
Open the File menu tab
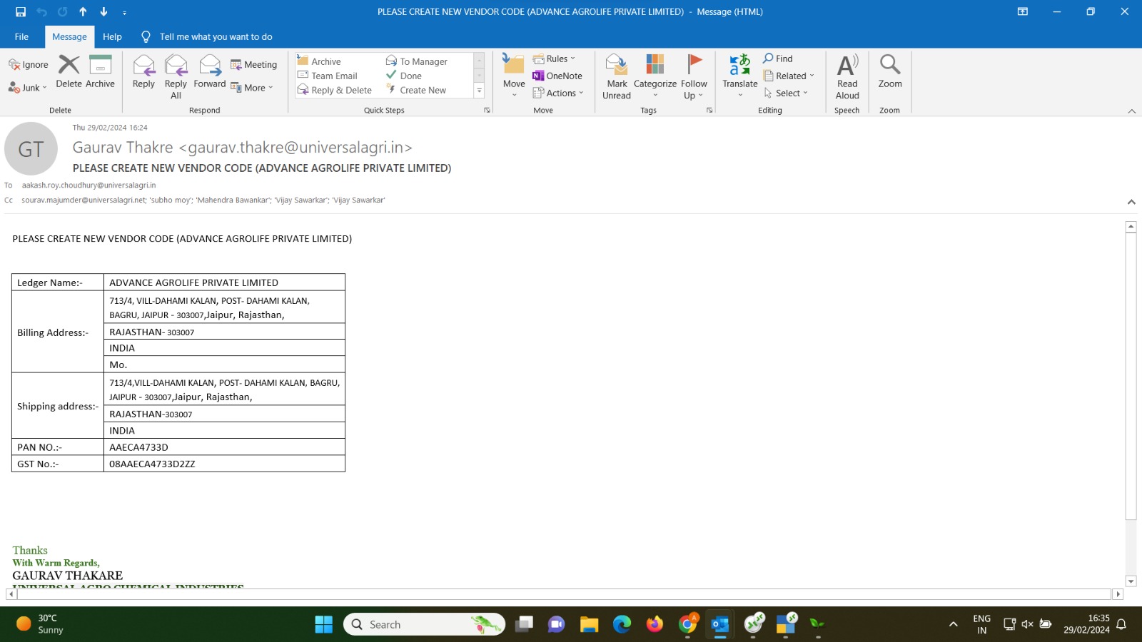pyautogui.click(x=21, y=36)
